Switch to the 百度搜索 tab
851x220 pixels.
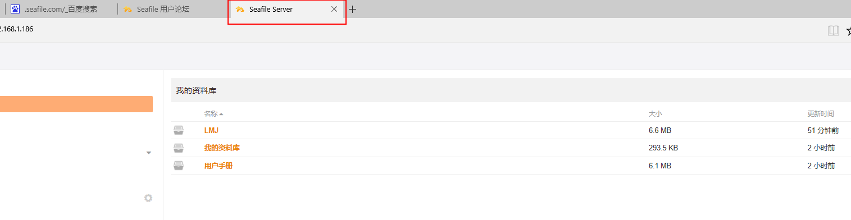click(61, 9)
